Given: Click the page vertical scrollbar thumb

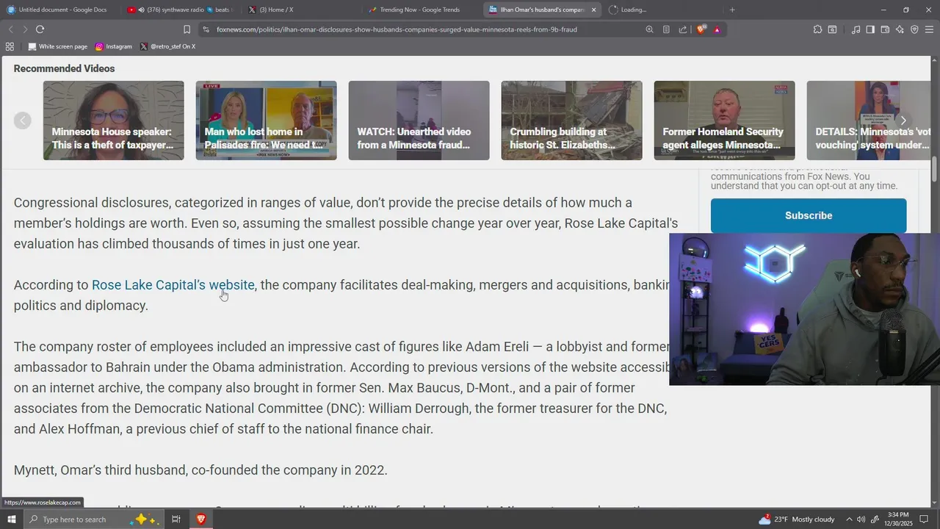Looking at the screenshot, I should coord(935,169).
